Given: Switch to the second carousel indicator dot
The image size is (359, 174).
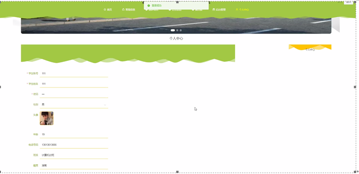Looking at the screenshot, I should pos(177,30).
